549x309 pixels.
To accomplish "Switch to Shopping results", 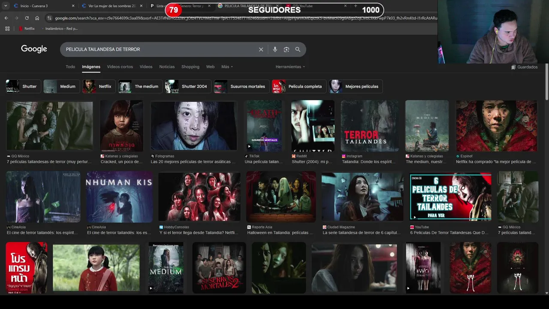I will coord(190,67).
